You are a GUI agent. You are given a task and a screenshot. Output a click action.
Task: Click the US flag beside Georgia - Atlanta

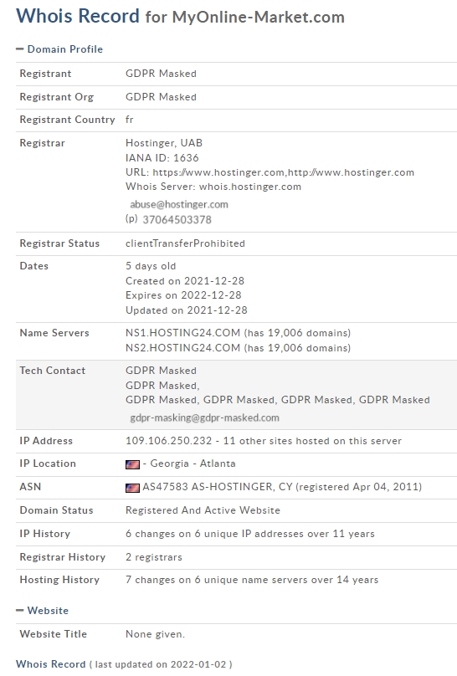[132, 464]
